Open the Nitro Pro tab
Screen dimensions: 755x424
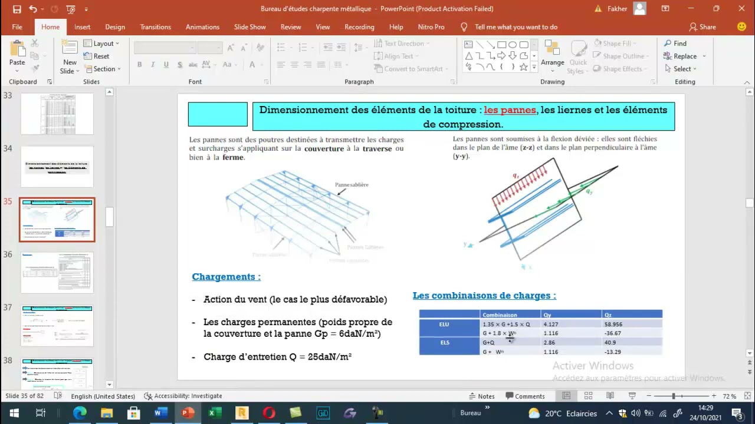431,27
